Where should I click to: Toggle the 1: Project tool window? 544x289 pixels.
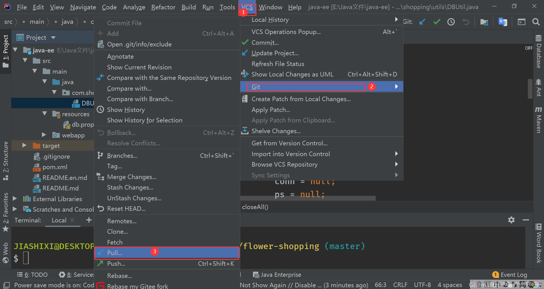click(6, 51)
